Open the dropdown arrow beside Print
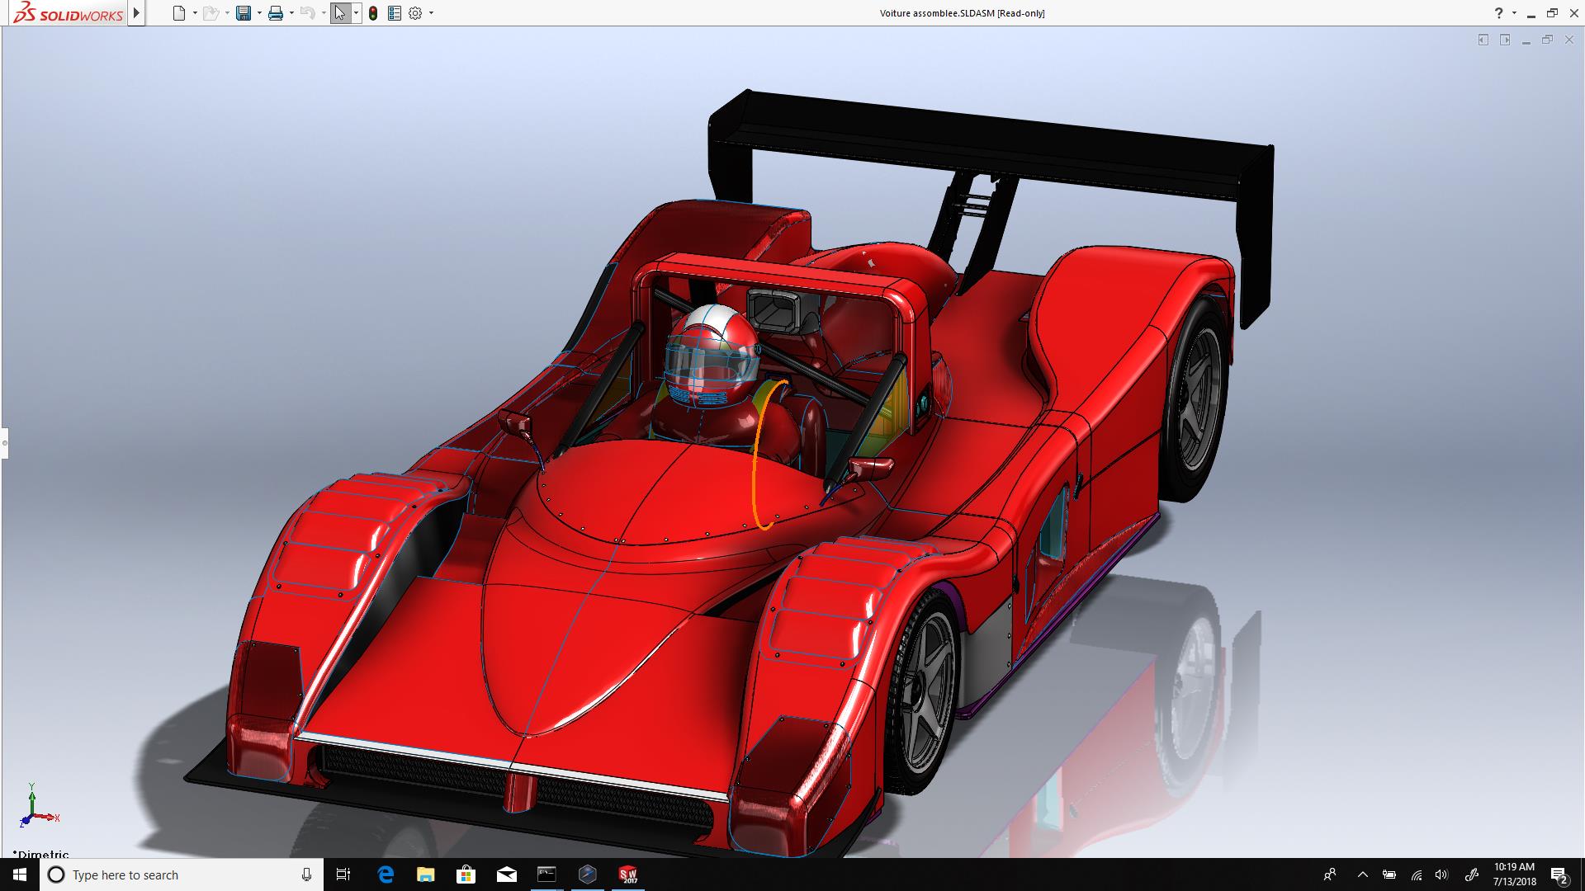This screenshot has height=891, width=1585. click(x=291, y=13)
